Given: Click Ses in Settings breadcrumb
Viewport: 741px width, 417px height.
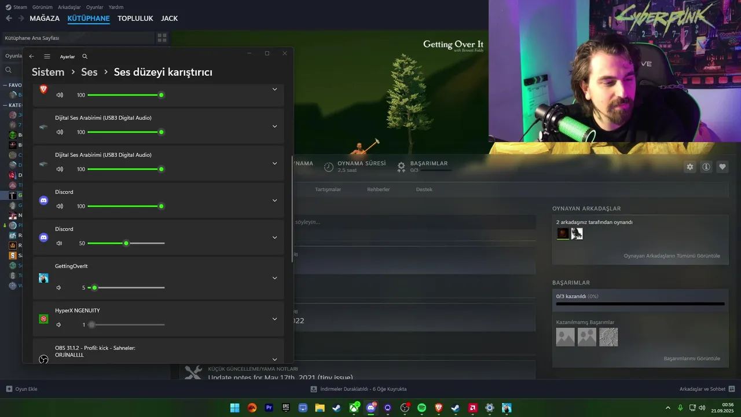Looking at the screenshot, I should pos(89,72).
